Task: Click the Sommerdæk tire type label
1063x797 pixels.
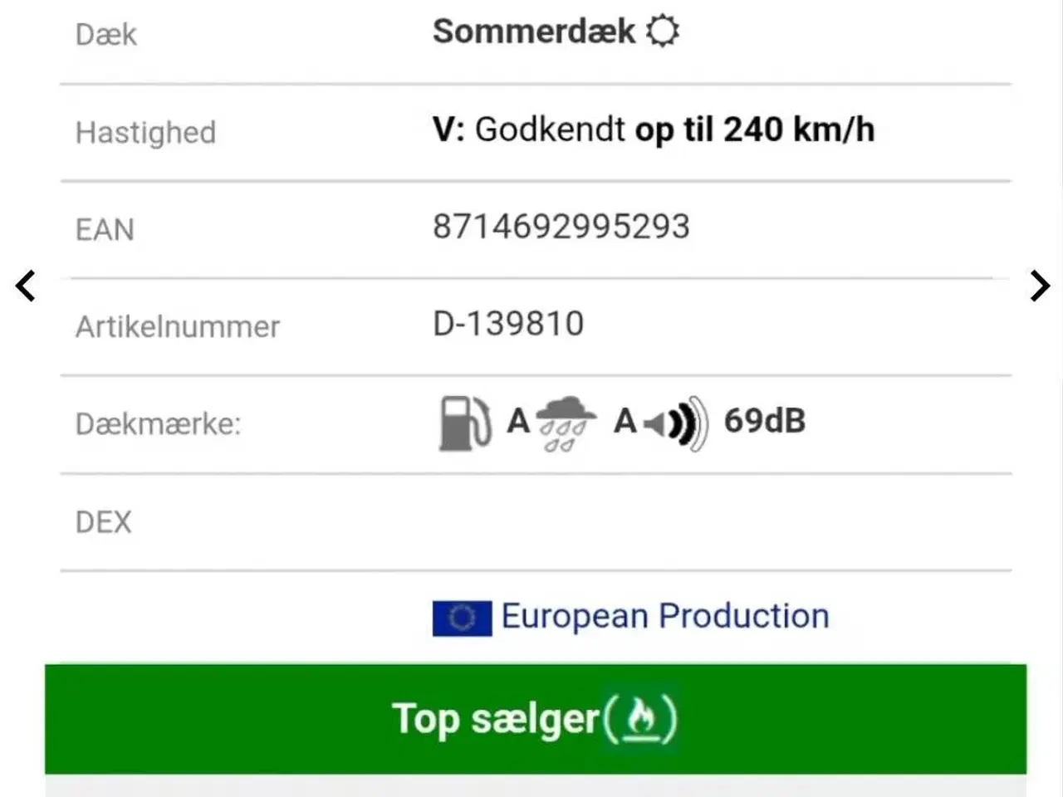Action: (x=535, y=30)
